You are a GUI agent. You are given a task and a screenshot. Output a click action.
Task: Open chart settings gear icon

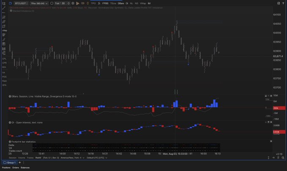click(x=73, y=3)
